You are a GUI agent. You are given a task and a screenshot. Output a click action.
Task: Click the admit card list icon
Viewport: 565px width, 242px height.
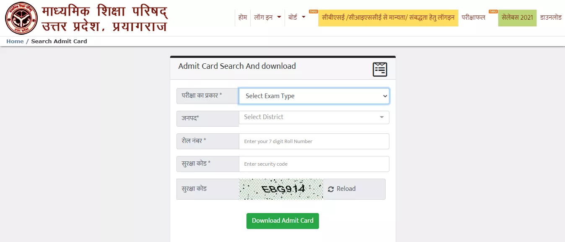coord(380,69)
